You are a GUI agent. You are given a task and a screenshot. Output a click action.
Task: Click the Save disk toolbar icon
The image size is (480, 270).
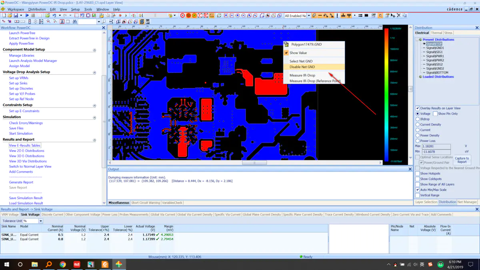[16, 16]
